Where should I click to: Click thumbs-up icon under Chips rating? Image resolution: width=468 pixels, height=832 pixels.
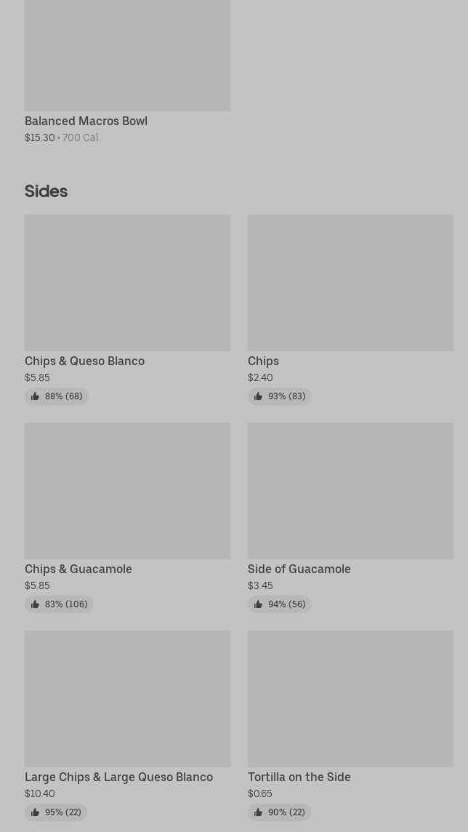click(x=258, y=396)
